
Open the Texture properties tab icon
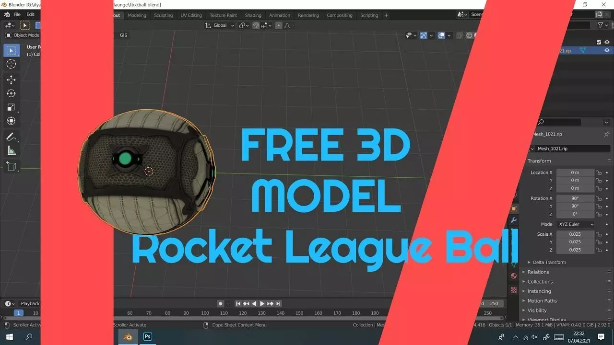[x=514, y=290]
